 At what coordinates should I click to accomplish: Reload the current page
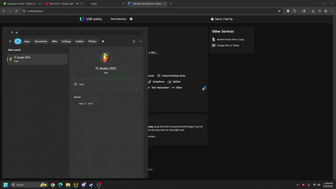pos(16,11)
